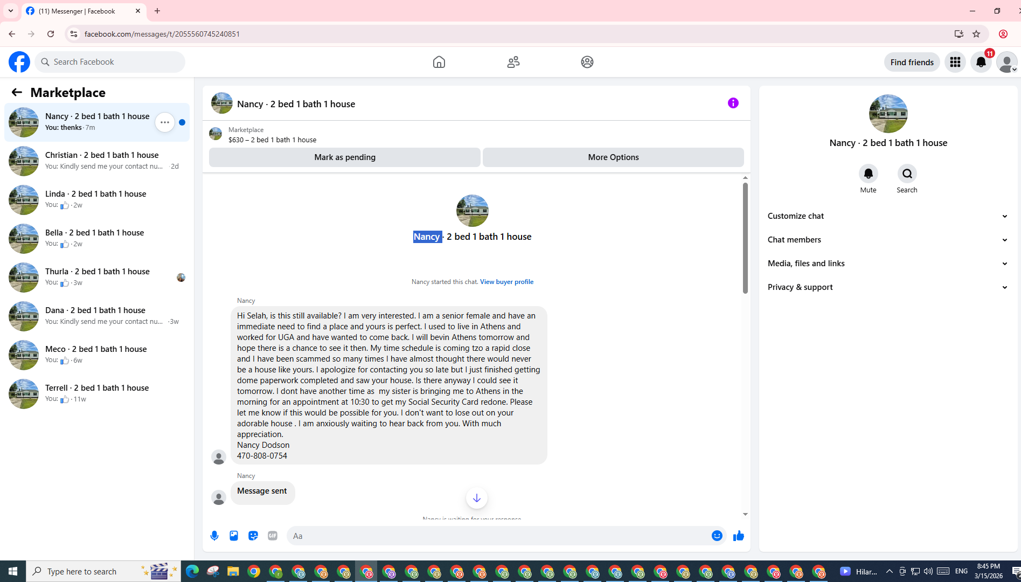1021x582 pixels.
Task: Click the ENG language indicator
Action: click(x=962, y=571)
